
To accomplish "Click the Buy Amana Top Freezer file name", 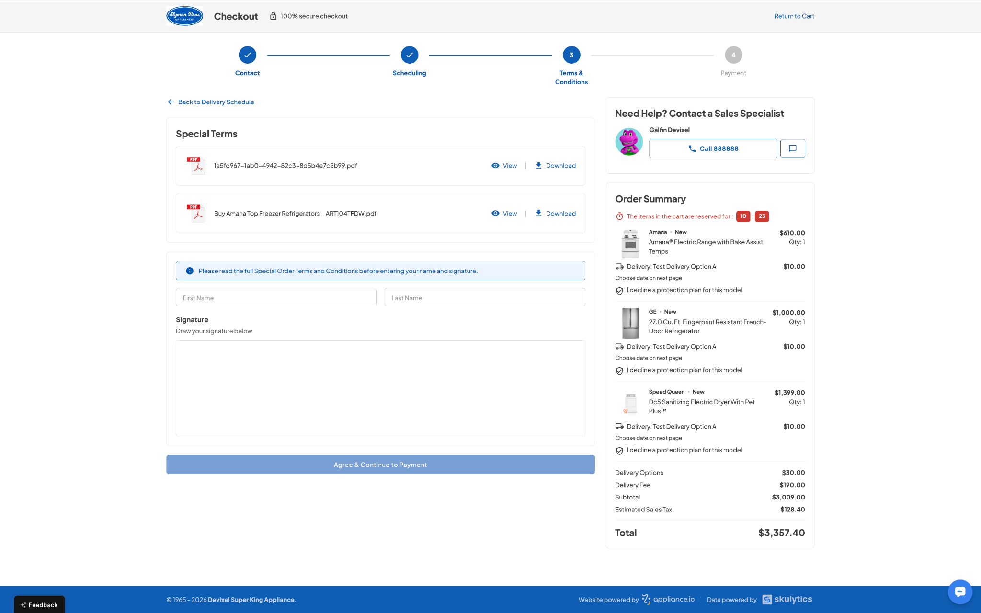I will coord(295,214).
